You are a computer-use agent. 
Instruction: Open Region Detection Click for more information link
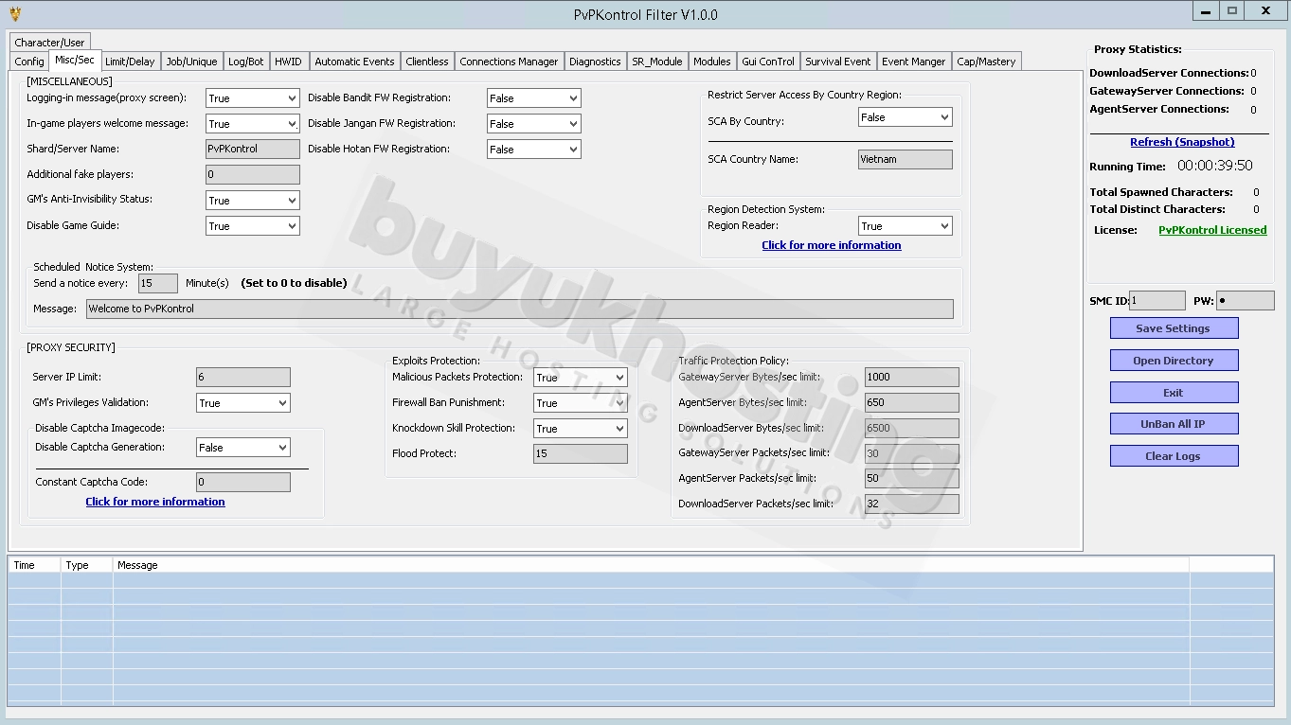[x=832, y=245]
